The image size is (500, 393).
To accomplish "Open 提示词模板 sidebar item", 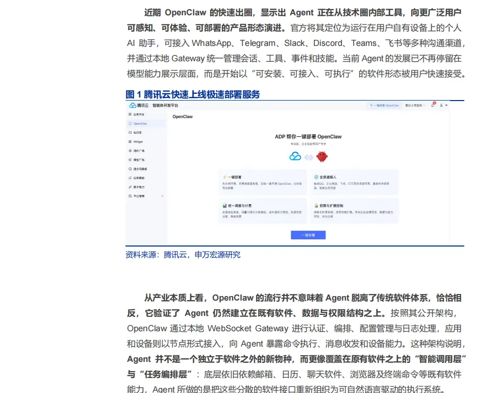I will [140, 169].
